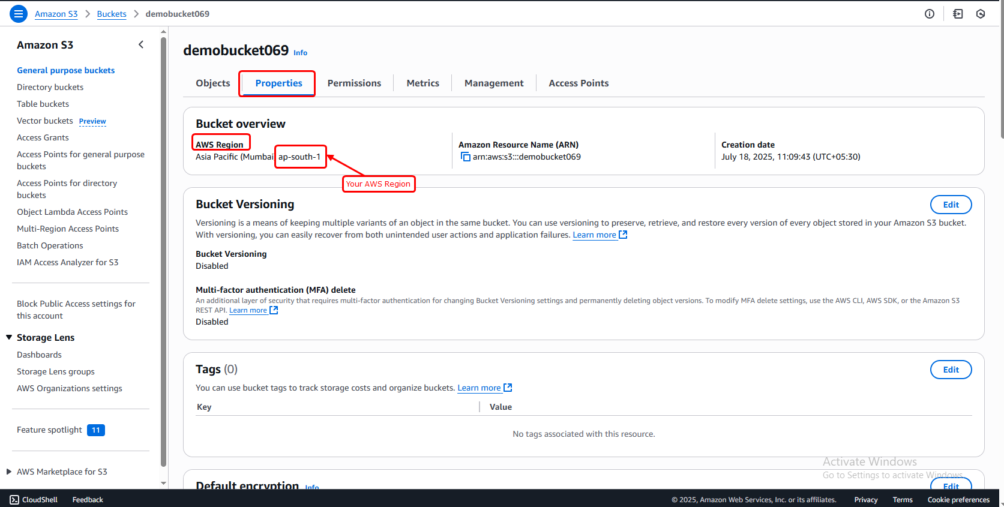Open Feature spotlight link in sidebar
Screen dimensions: 1004x507
(x=49, y=430)
